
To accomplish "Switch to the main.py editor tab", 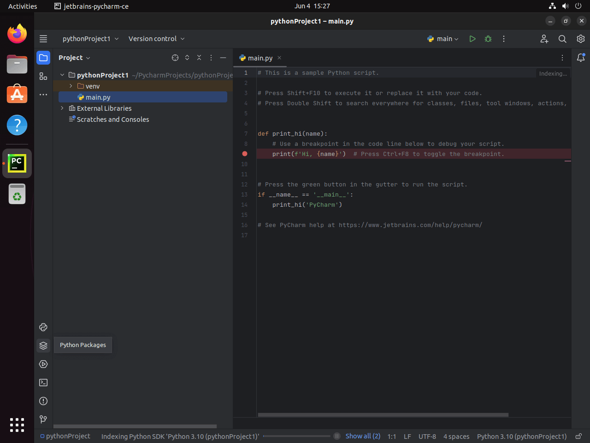I will pos(260,58).
